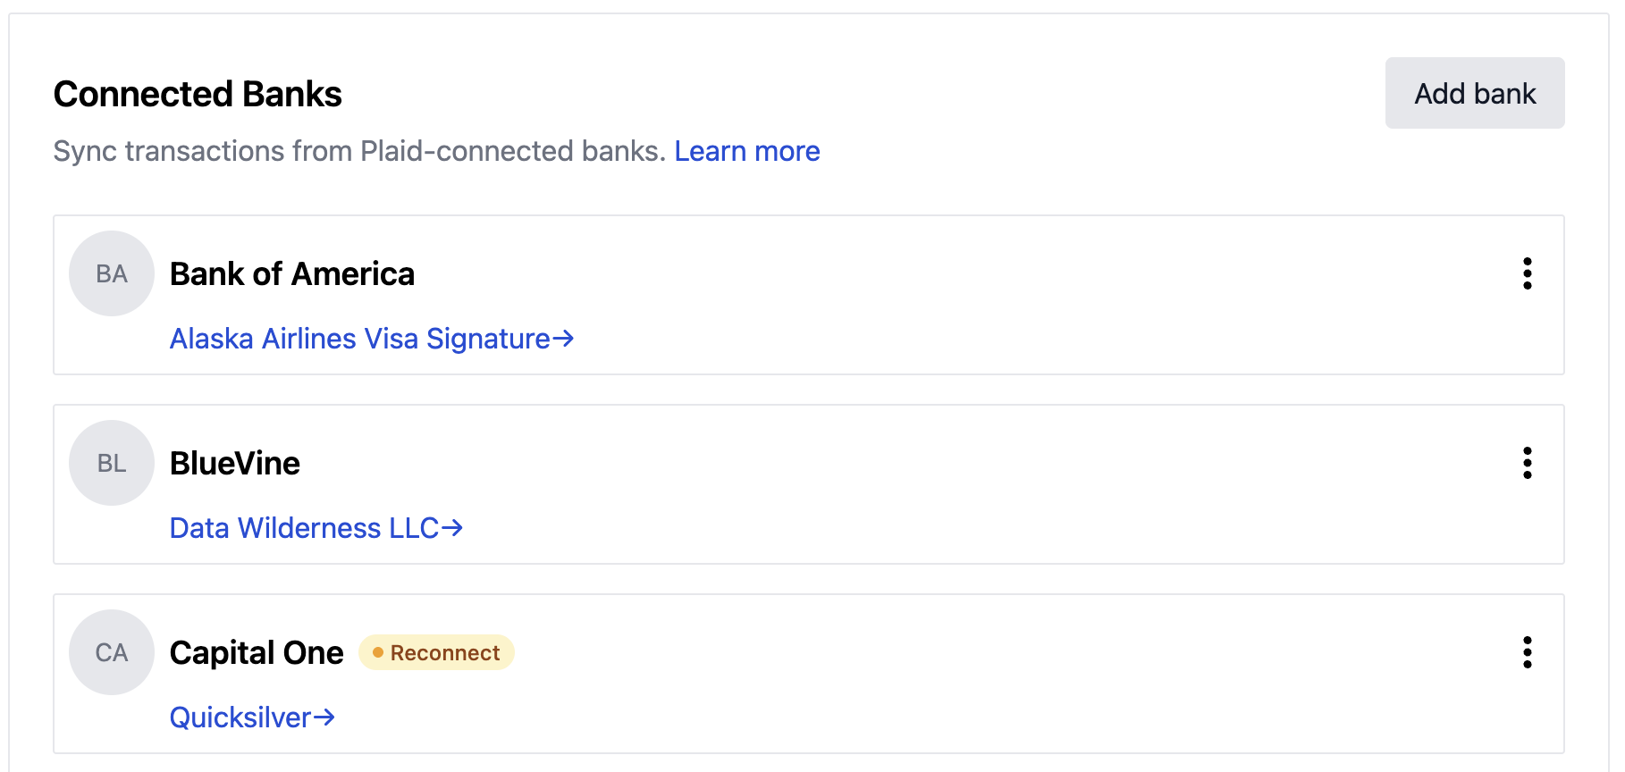Screen dimensions: 1625x772
Task: Open Alaska Airlines Visa Signature account link
Action: tap(359, 339)
